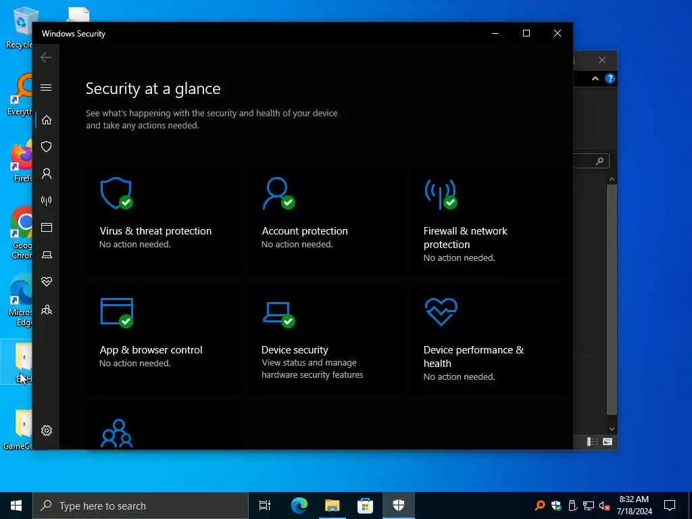Open the navigation hamburger menu
The image size is (692, 519).
(46, 87)
